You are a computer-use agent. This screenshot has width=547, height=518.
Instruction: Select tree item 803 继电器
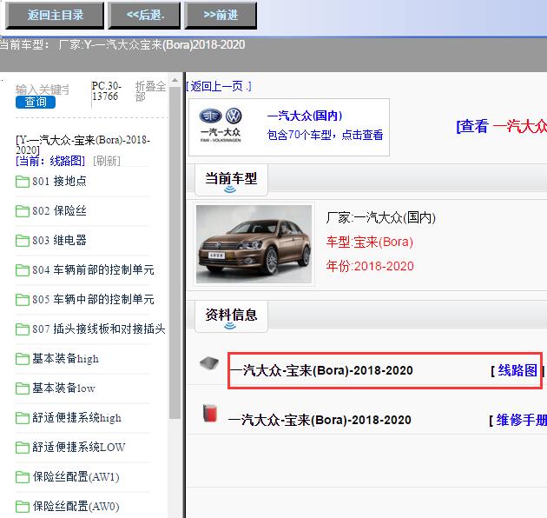click(x=59, y=240)
